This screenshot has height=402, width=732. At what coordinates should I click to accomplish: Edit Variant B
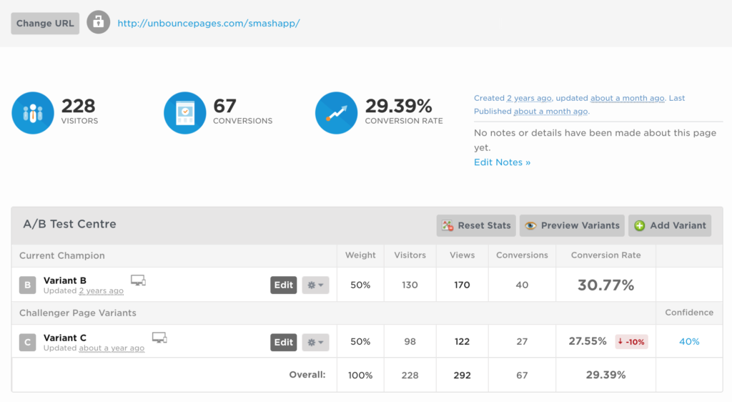(283, 285)
